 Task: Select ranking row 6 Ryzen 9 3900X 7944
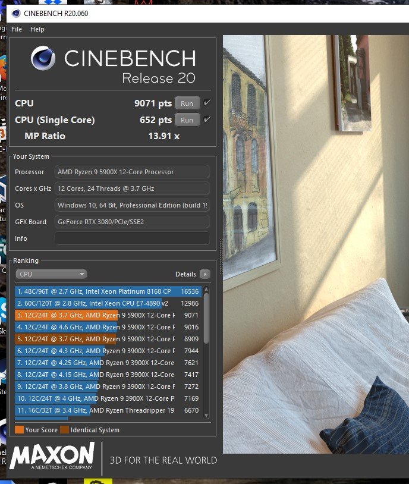click(108, 351)
